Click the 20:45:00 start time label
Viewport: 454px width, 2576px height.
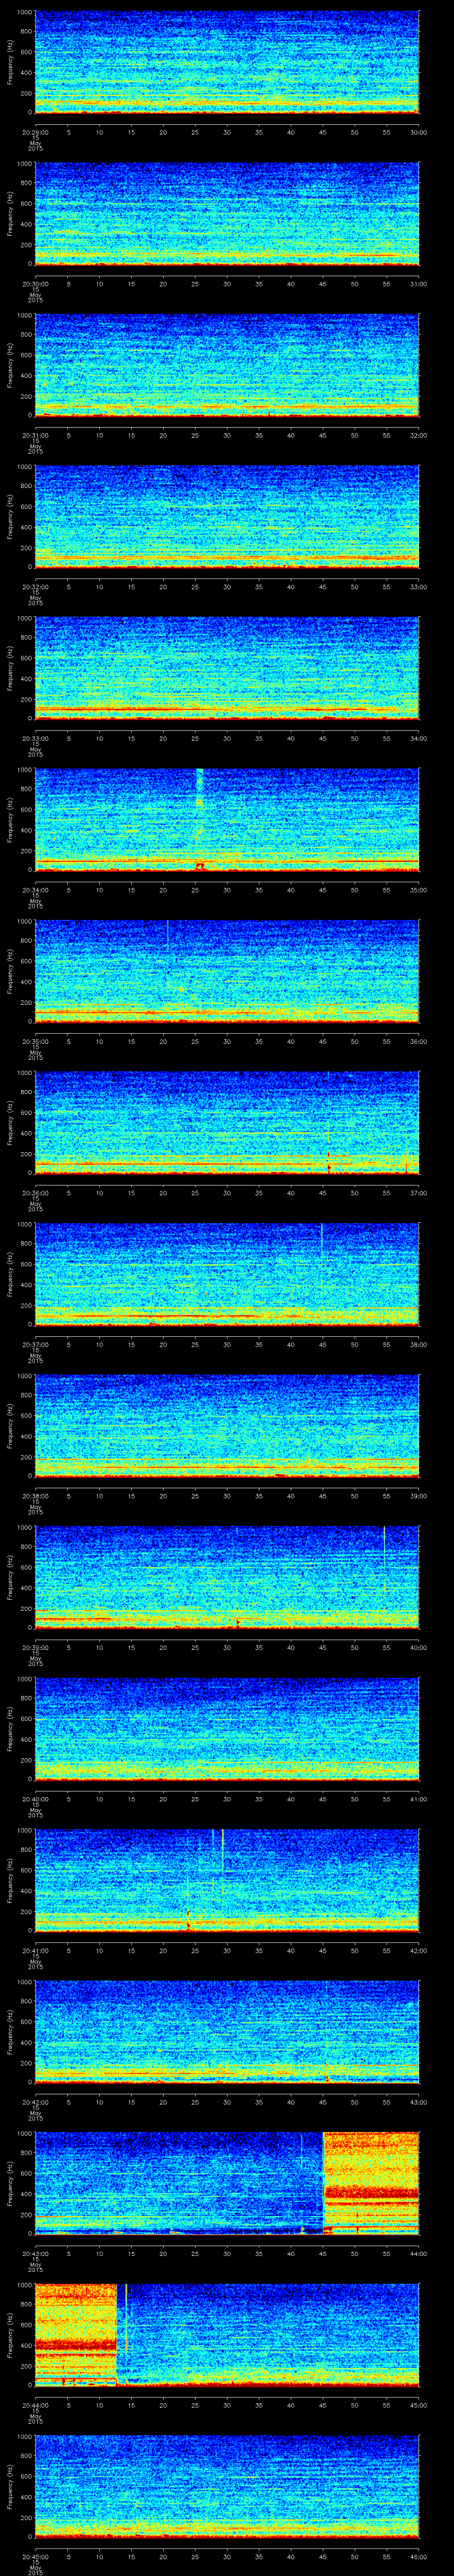pos(36,2556)
